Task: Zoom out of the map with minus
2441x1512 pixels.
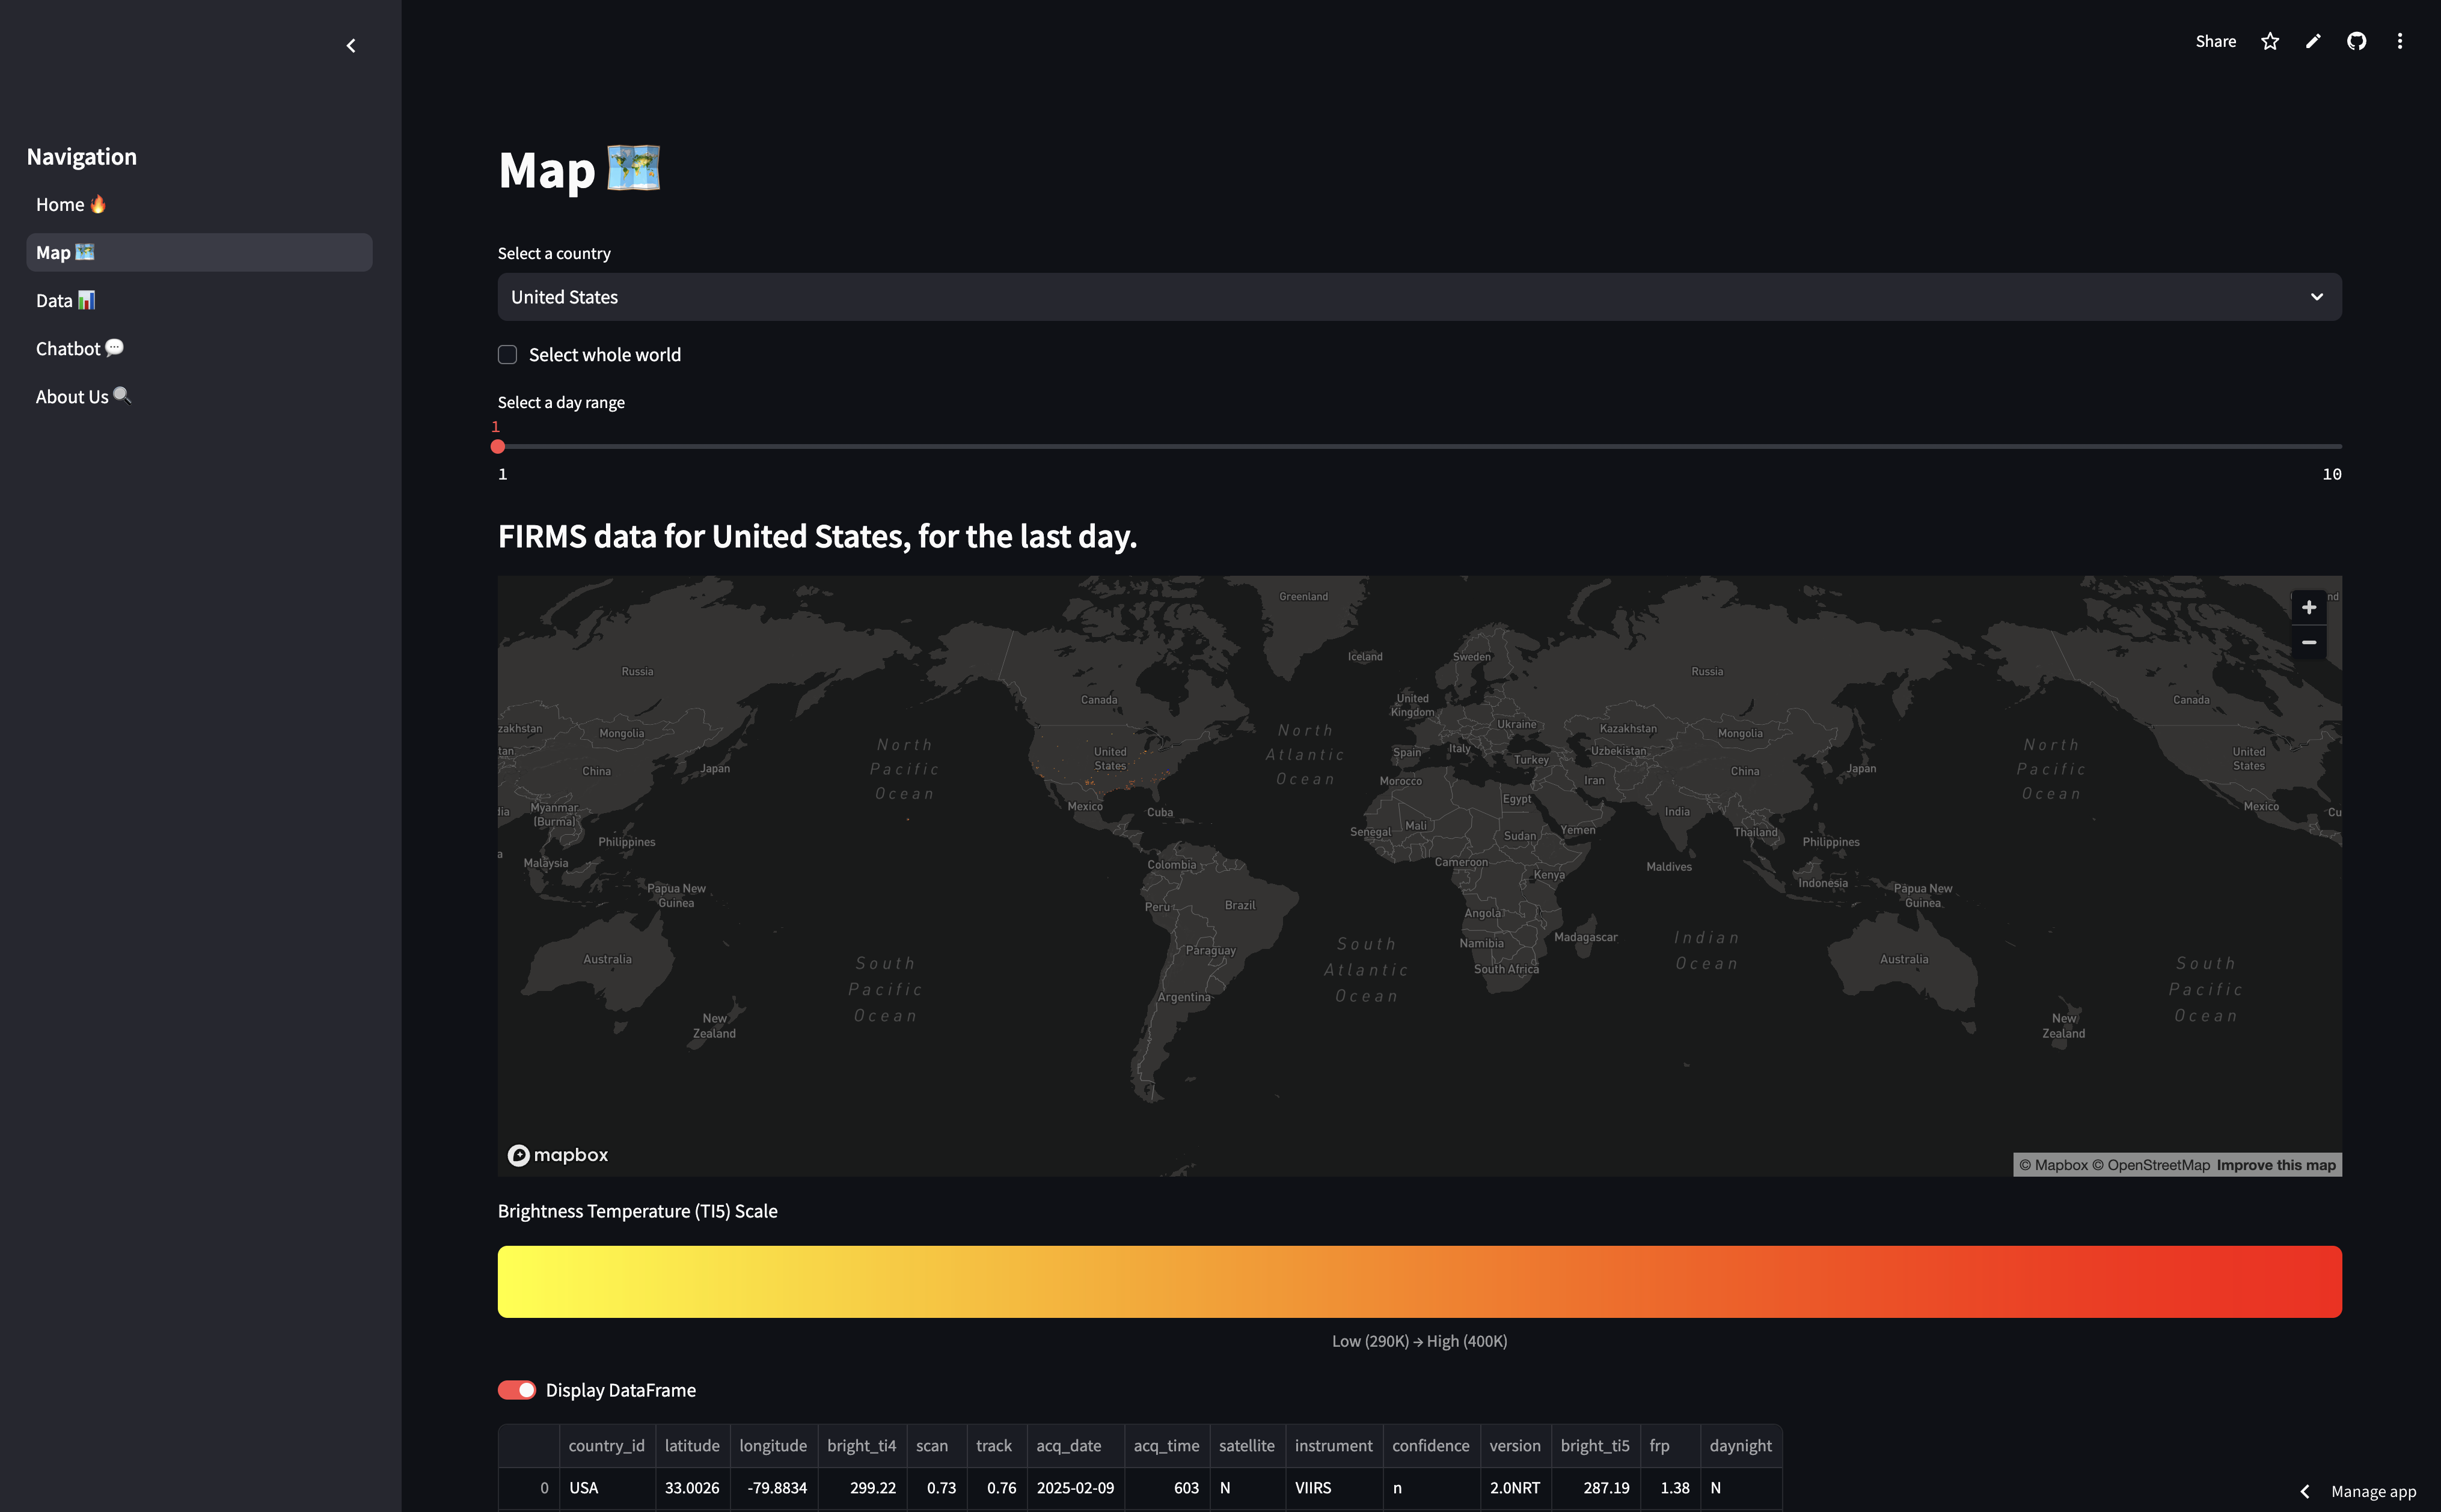Action: [x=2309, y=642]
